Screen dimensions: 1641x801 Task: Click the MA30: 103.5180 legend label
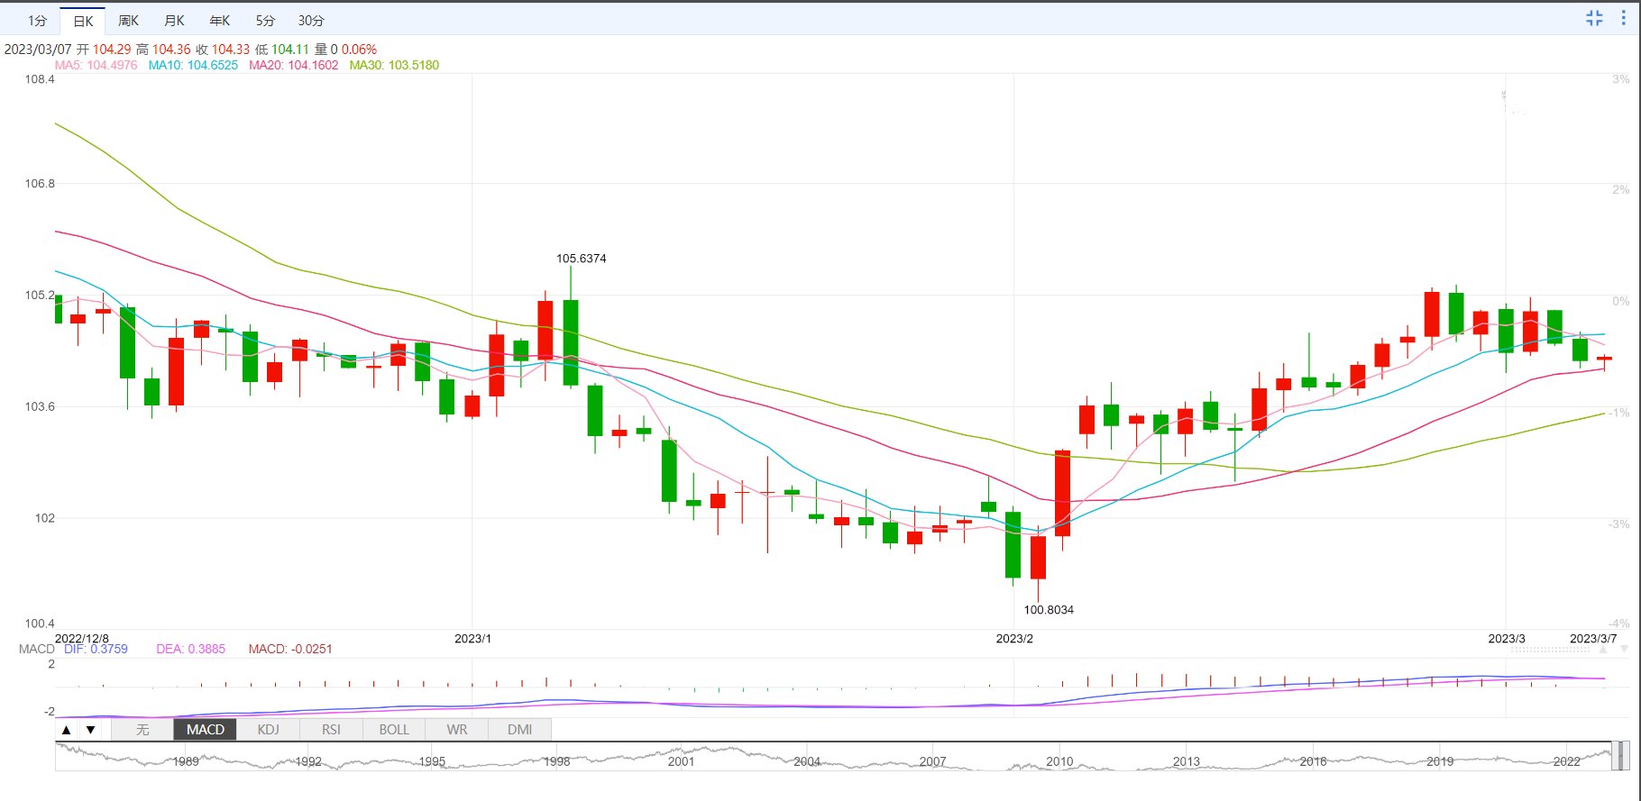click(x=394, y=65)
